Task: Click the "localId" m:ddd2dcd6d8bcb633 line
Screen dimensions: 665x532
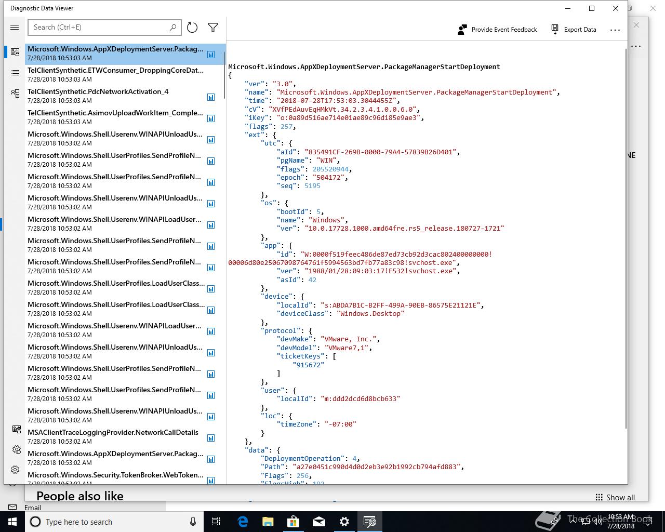Action: tap(338, 398)
